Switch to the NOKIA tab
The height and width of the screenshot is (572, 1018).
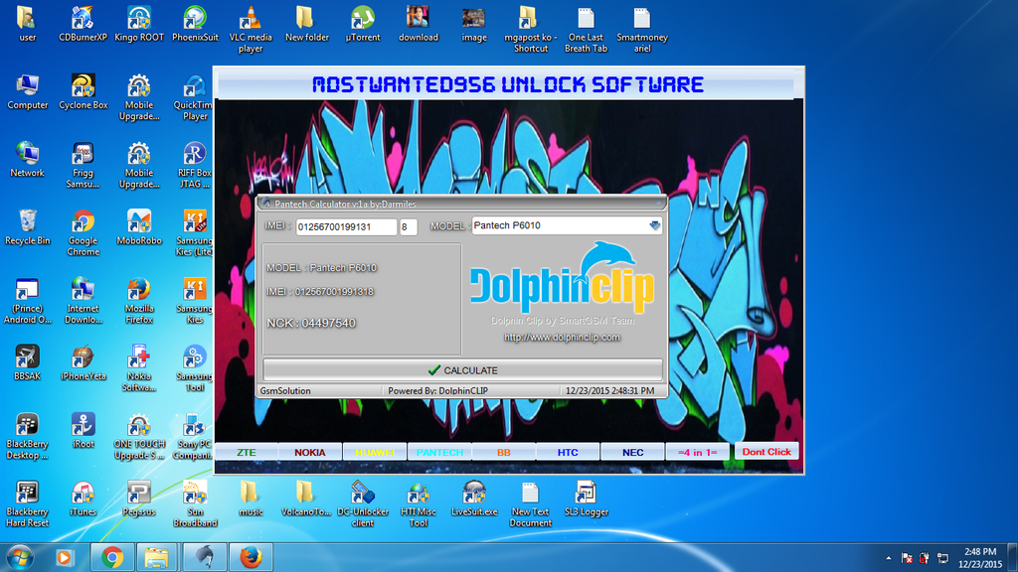tap(309, 452)
